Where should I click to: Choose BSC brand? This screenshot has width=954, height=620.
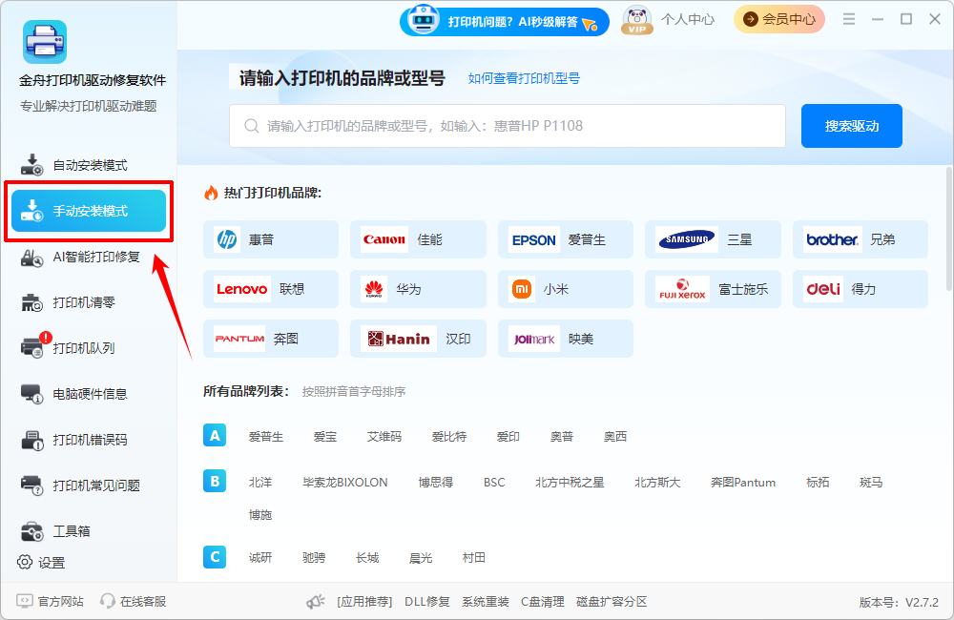point(494,482)
